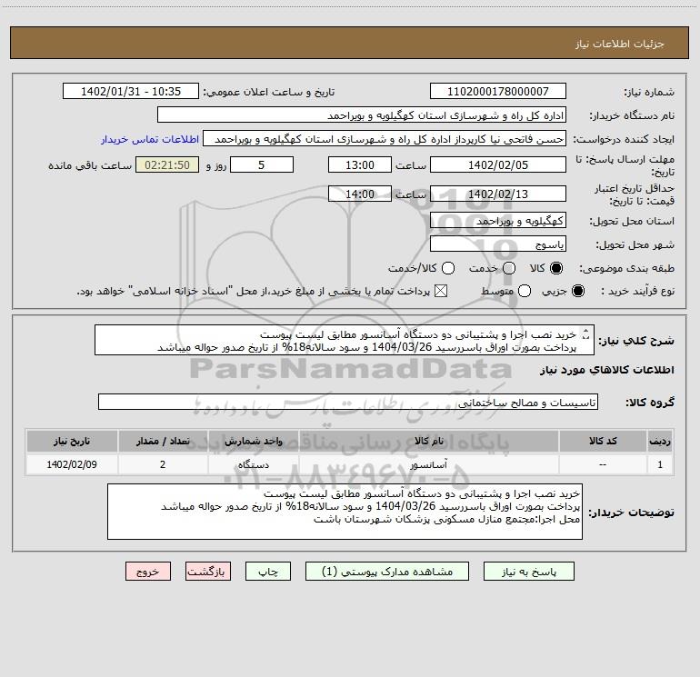Click the بازگشت back button
The width and height of the screenshot is (700, 677).
(208, 572)
